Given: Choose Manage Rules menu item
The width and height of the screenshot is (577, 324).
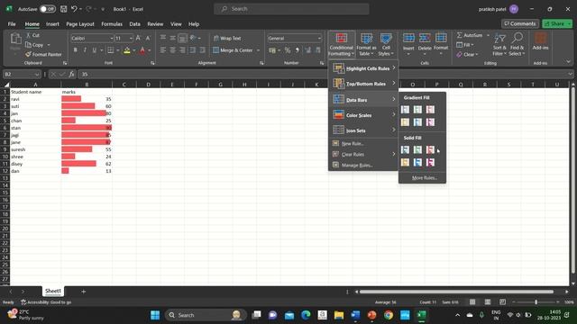Looking at the screenshot, I should point(363,165).
